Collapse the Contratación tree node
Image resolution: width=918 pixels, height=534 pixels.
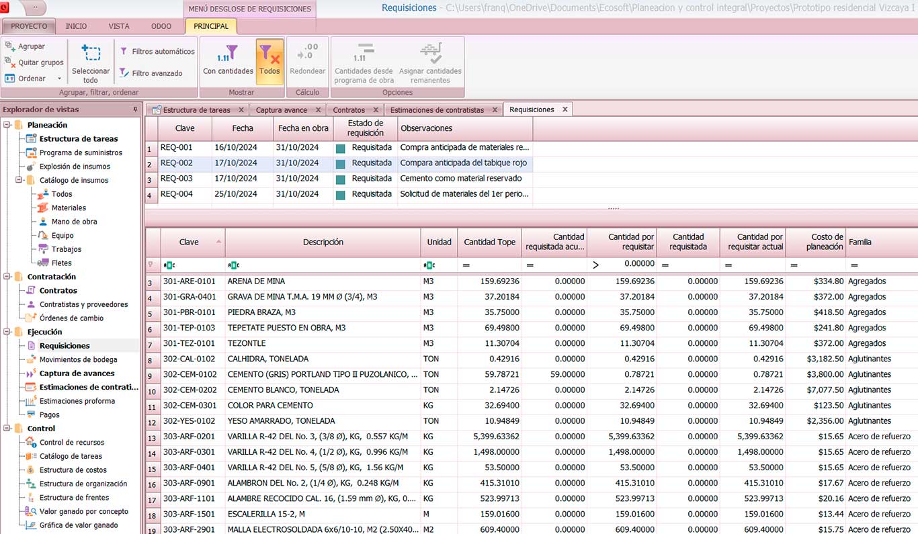(x=7, y=277)
